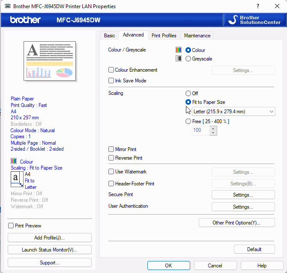
Task: Switch to the Print Profiles tab
Action: [x=164, y=35]
